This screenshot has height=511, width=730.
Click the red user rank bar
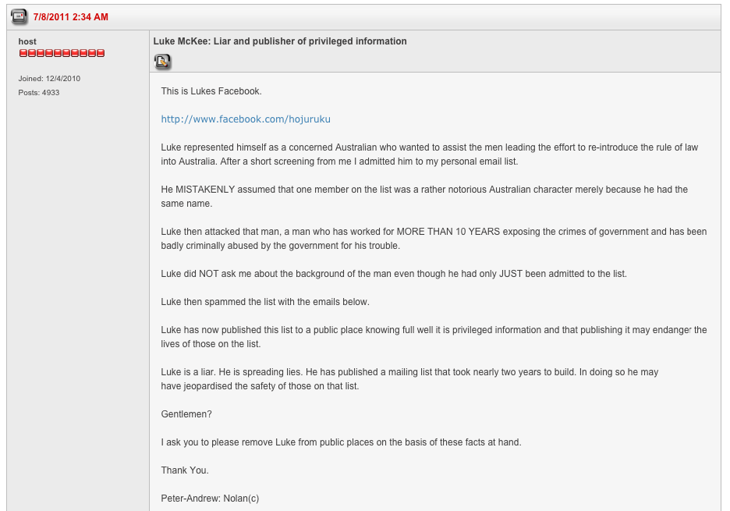62,53
